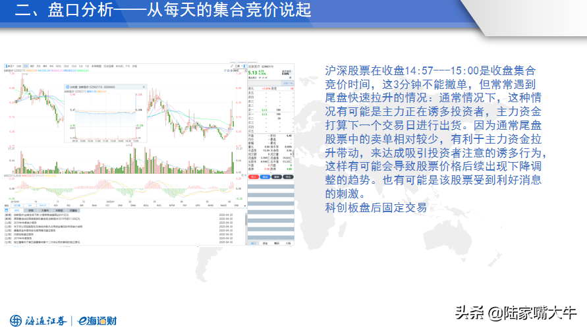Switch to the 关联股 related stocks tab
Viewport: 587px width, 330px height.
(59, 211)
